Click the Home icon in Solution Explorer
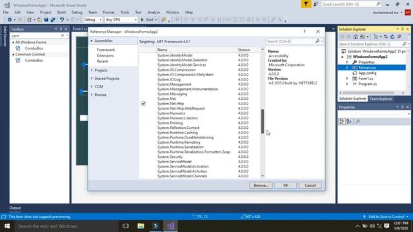 [x=356, y=37]
